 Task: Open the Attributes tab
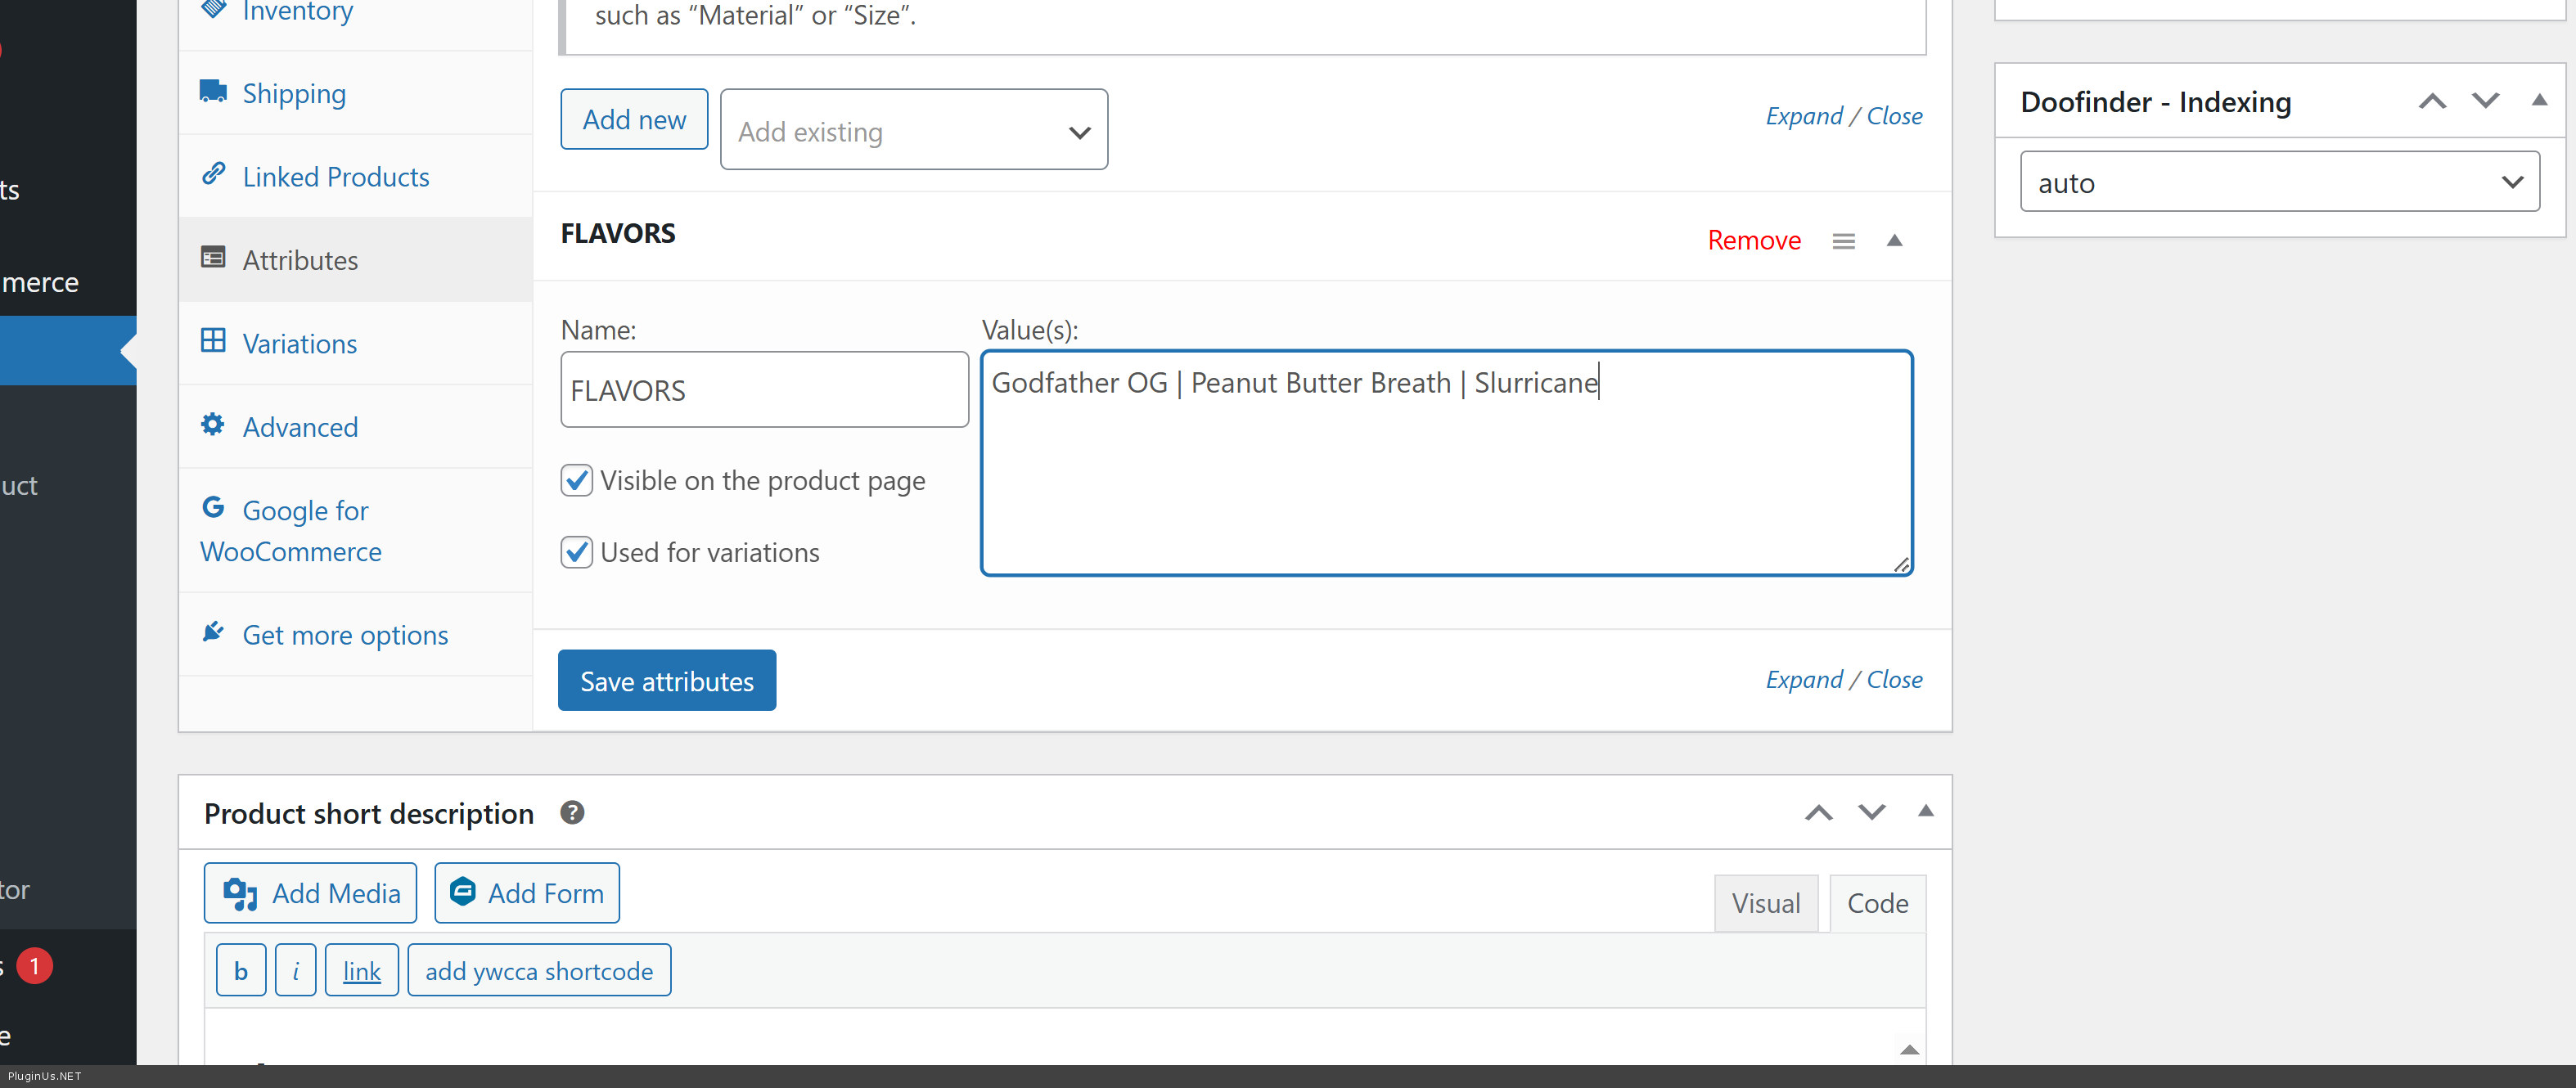point(300,260)
